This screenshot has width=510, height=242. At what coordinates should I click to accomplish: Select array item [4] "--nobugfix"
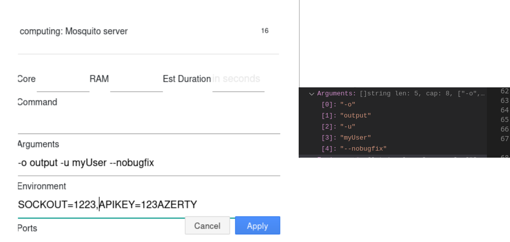click(354, 149)
